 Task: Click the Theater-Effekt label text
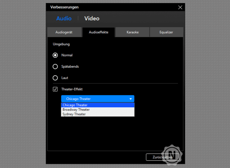tap(72, 89)
